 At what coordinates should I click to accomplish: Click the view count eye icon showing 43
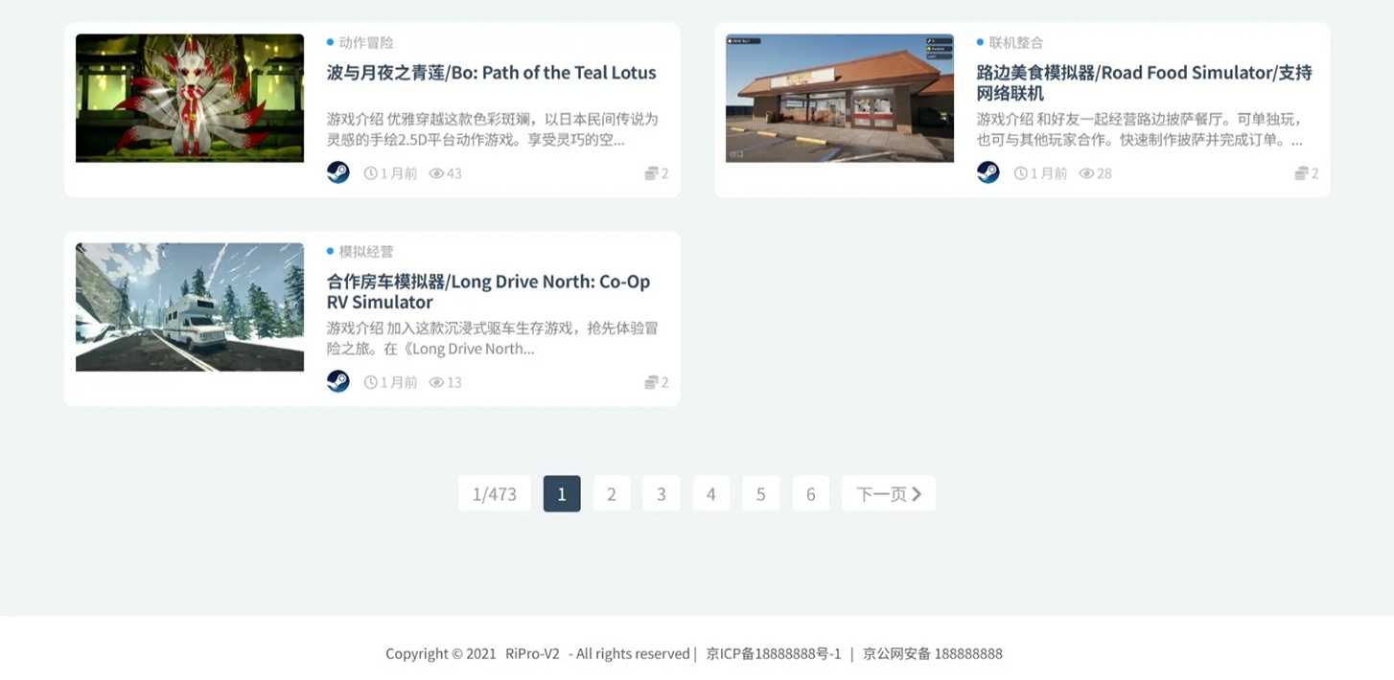436,173
